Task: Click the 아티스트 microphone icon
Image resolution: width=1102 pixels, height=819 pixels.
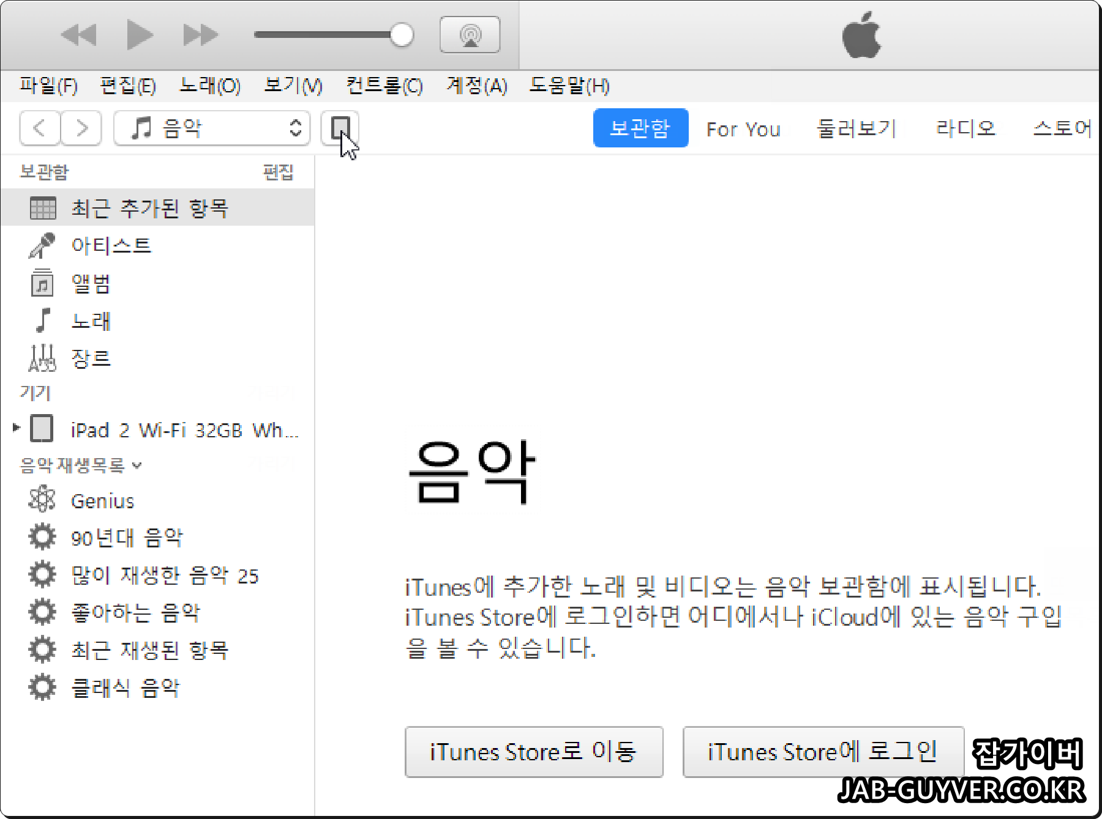Action: tap(40, 245)
